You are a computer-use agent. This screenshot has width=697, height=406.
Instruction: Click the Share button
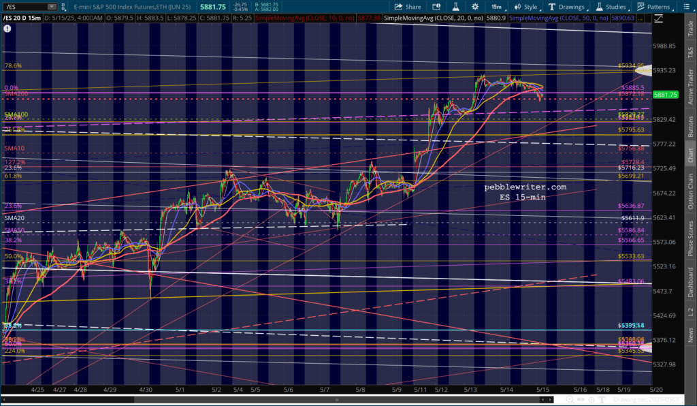tap(408, 7)
